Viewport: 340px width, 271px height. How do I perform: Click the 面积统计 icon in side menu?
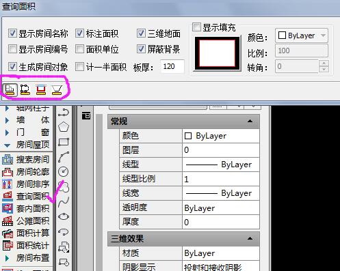coord(8,246)
